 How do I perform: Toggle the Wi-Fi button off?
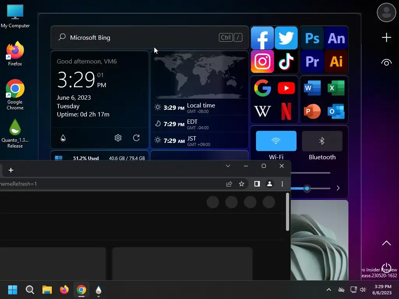tap(276, 141)
